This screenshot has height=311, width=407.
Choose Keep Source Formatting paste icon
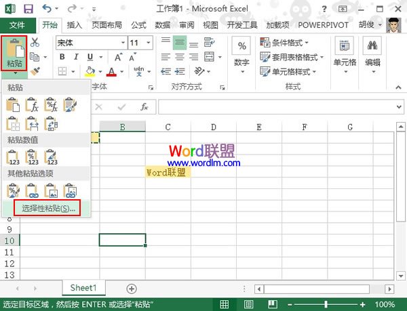[70, 104]
